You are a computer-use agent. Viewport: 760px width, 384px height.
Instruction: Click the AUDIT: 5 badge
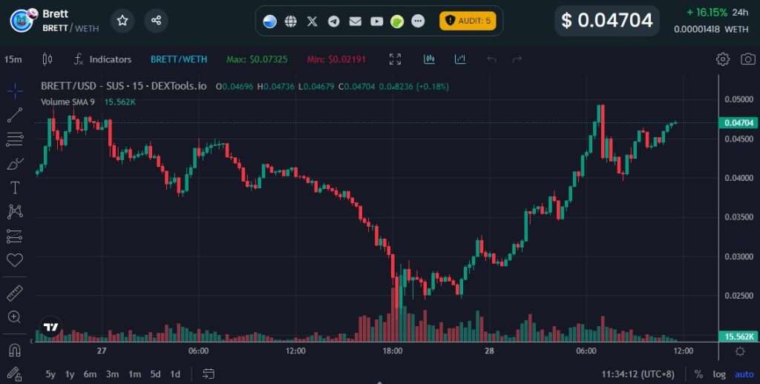[x=468, y=21]
